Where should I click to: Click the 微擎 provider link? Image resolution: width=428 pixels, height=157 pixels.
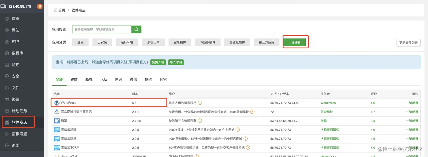pos(324,121)
